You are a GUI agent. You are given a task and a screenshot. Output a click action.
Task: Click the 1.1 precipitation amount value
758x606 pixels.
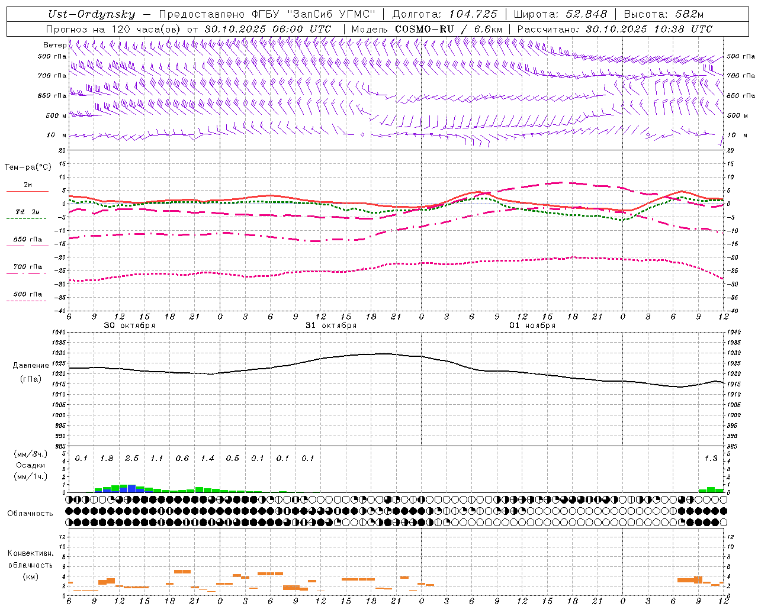tap(156, 459)
